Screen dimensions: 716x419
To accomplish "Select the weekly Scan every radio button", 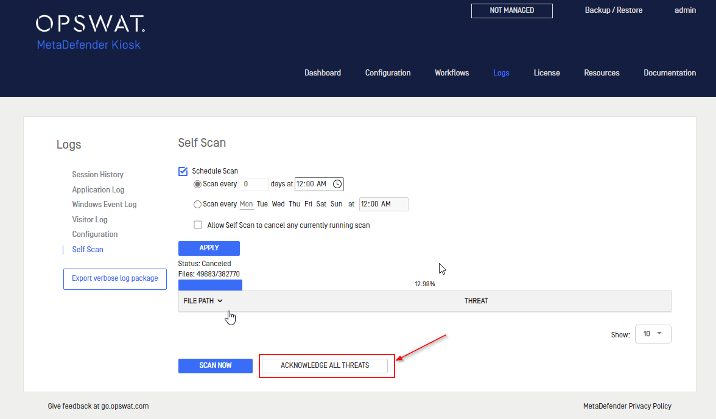I will [x=197, y=204].
